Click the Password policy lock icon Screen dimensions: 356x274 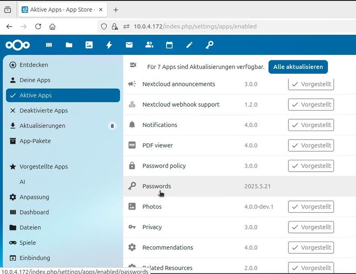pos(132,166)
